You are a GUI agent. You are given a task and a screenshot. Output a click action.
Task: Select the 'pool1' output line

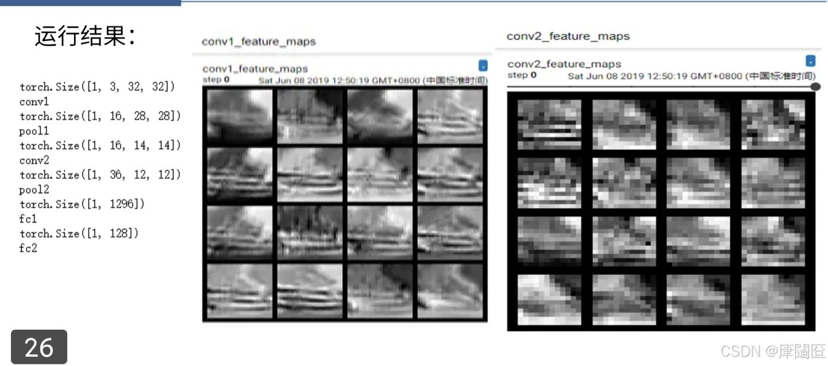coord(34,131)
